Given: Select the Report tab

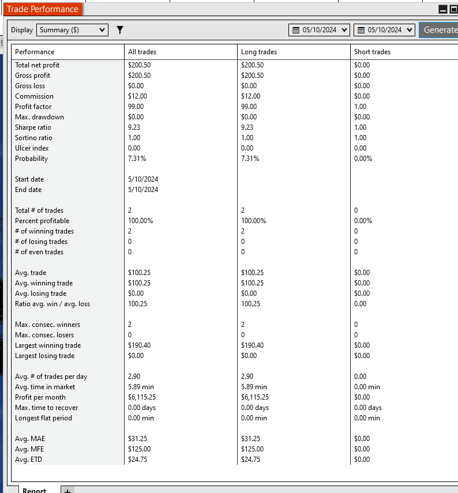Looking at the screenshot, I should (34, 490).
